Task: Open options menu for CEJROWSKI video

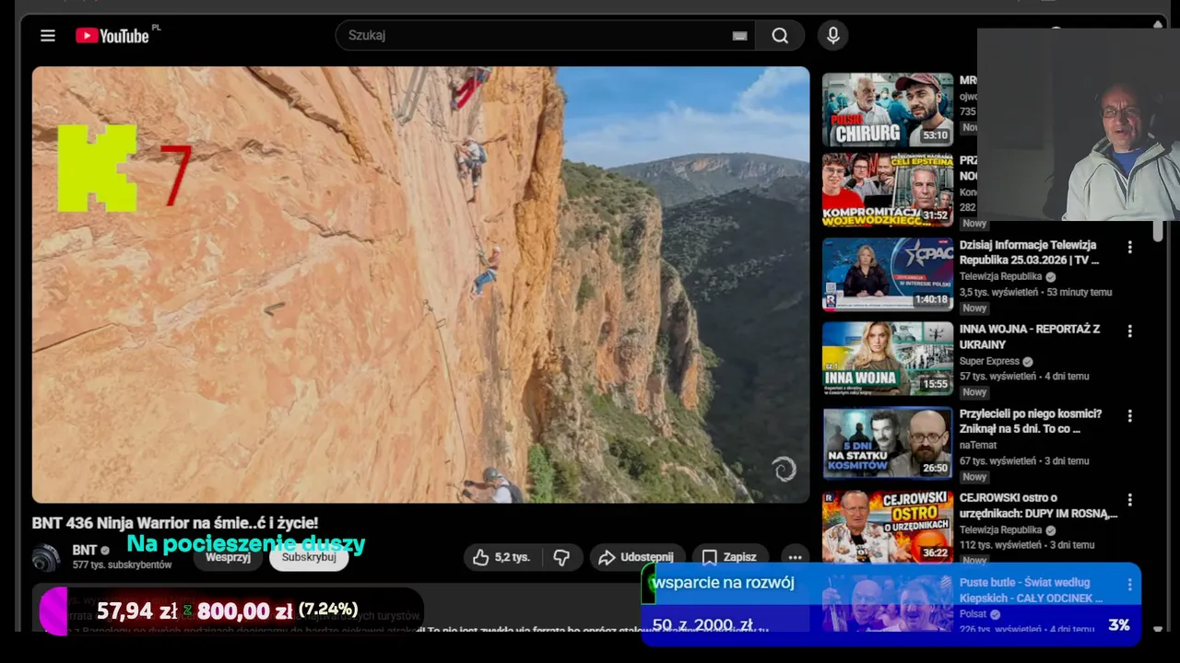Action: (1129, 500)
